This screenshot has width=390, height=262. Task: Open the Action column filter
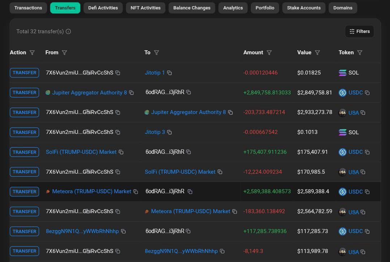coord(32,52)
